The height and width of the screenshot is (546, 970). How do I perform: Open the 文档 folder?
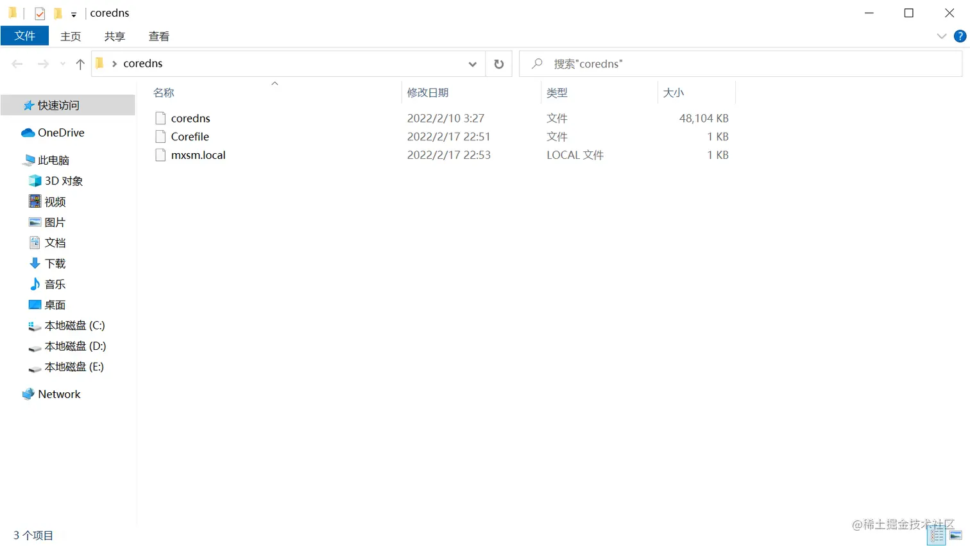[x=55, y=243]
